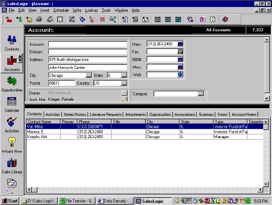Open the Schedule menu

tap(61, 10)
